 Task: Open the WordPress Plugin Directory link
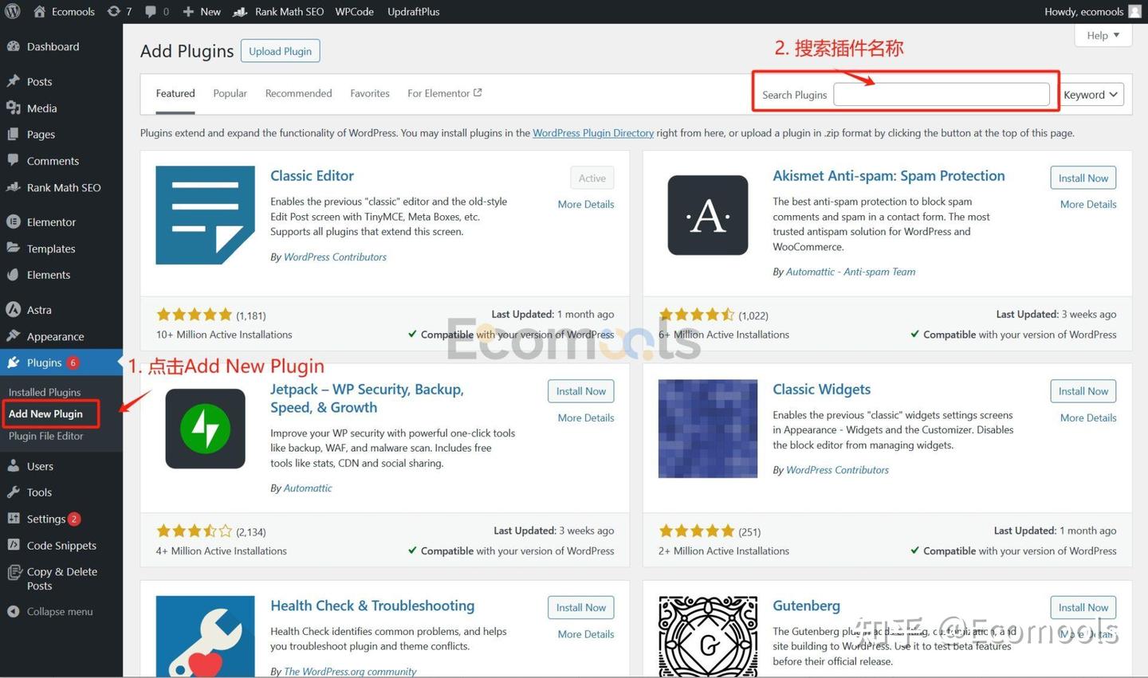(592, 133)
